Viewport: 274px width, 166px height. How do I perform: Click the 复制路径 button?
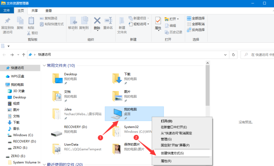[x=49, y=18]
